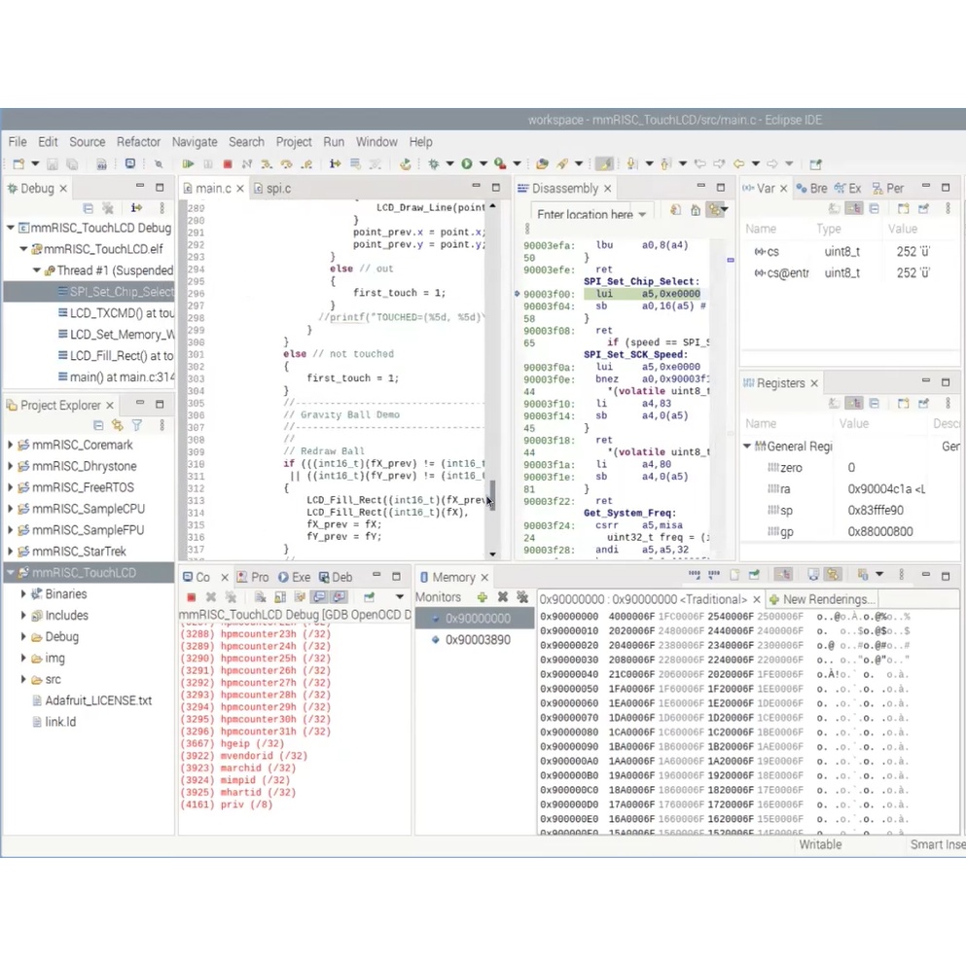Open the Window menu
The width and height of the screenshot is (966, 966).
coord(376,142)
